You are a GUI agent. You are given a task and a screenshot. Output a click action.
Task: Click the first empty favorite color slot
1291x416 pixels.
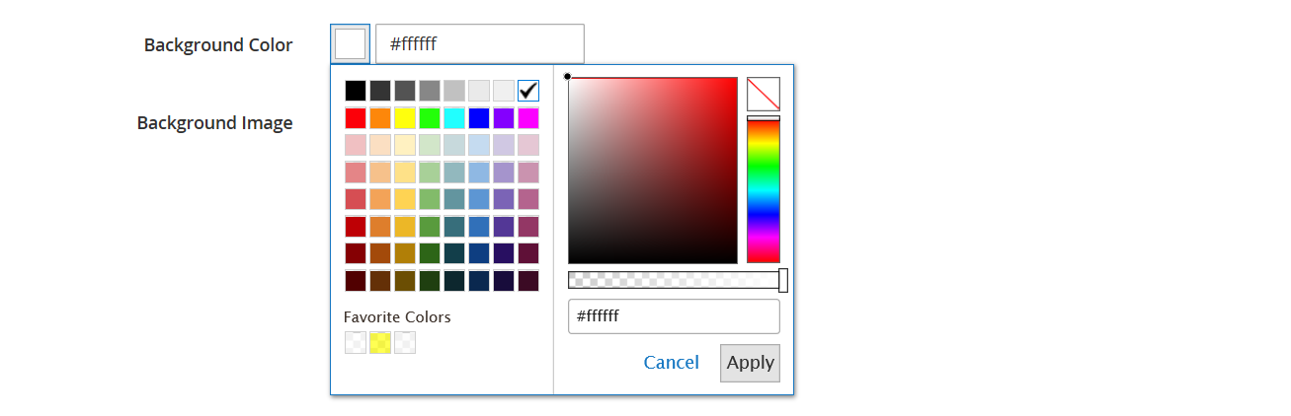(x=356, y=343)
